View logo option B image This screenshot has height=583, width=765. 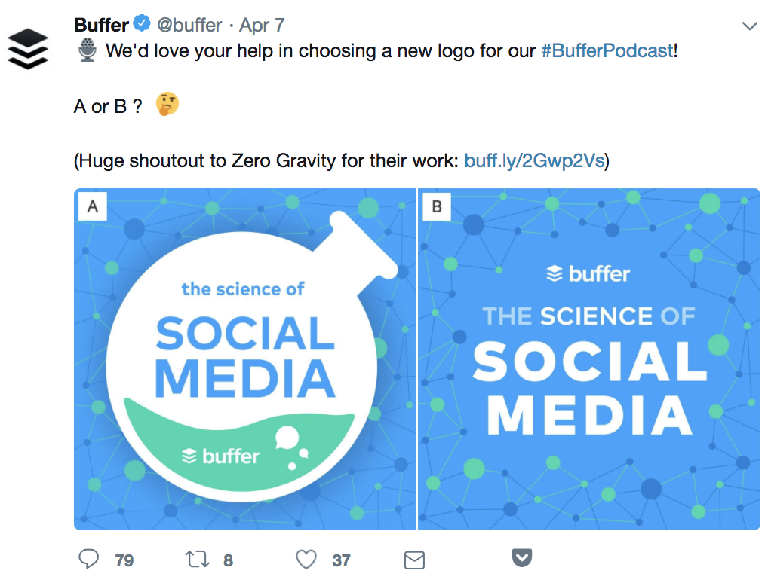coord(589,359)
